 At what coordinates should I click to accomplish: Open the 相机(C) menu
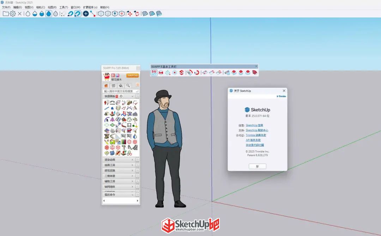pyautogui.click(x=41, y=7)
